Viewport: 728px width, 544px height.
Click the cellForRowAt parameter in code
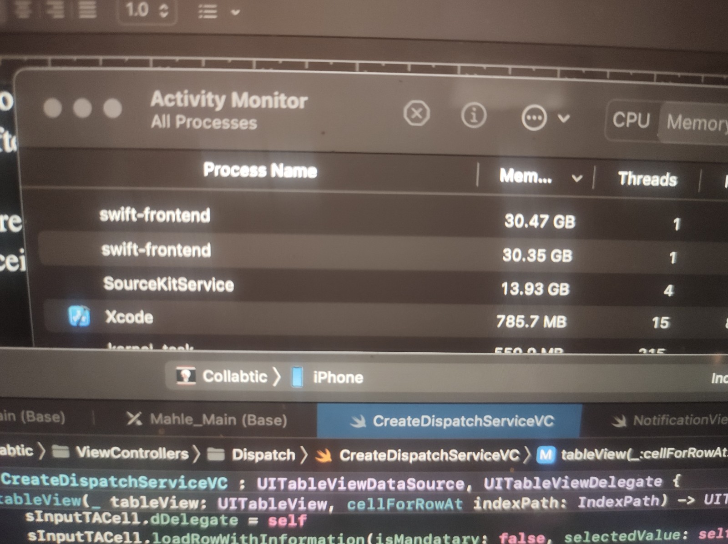(404, 504)
